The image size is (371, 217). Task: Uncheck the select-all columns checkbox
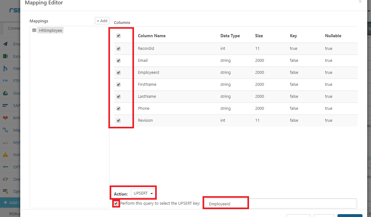[x=119, y=36]
